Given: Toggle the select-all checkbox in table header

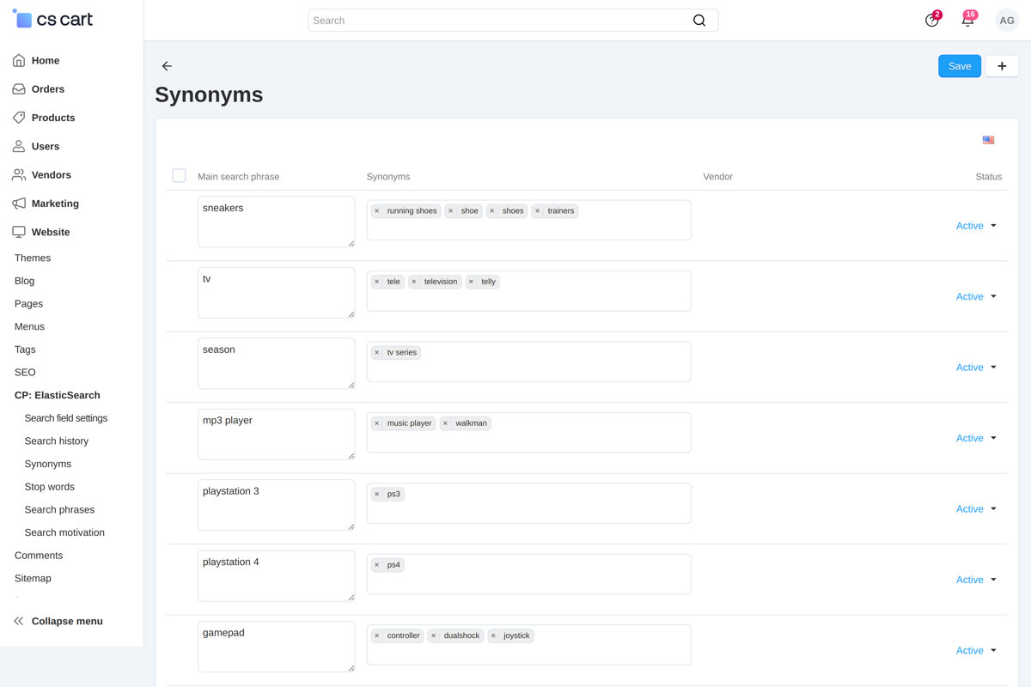Looking at the screenshot, I should [179, 176].
